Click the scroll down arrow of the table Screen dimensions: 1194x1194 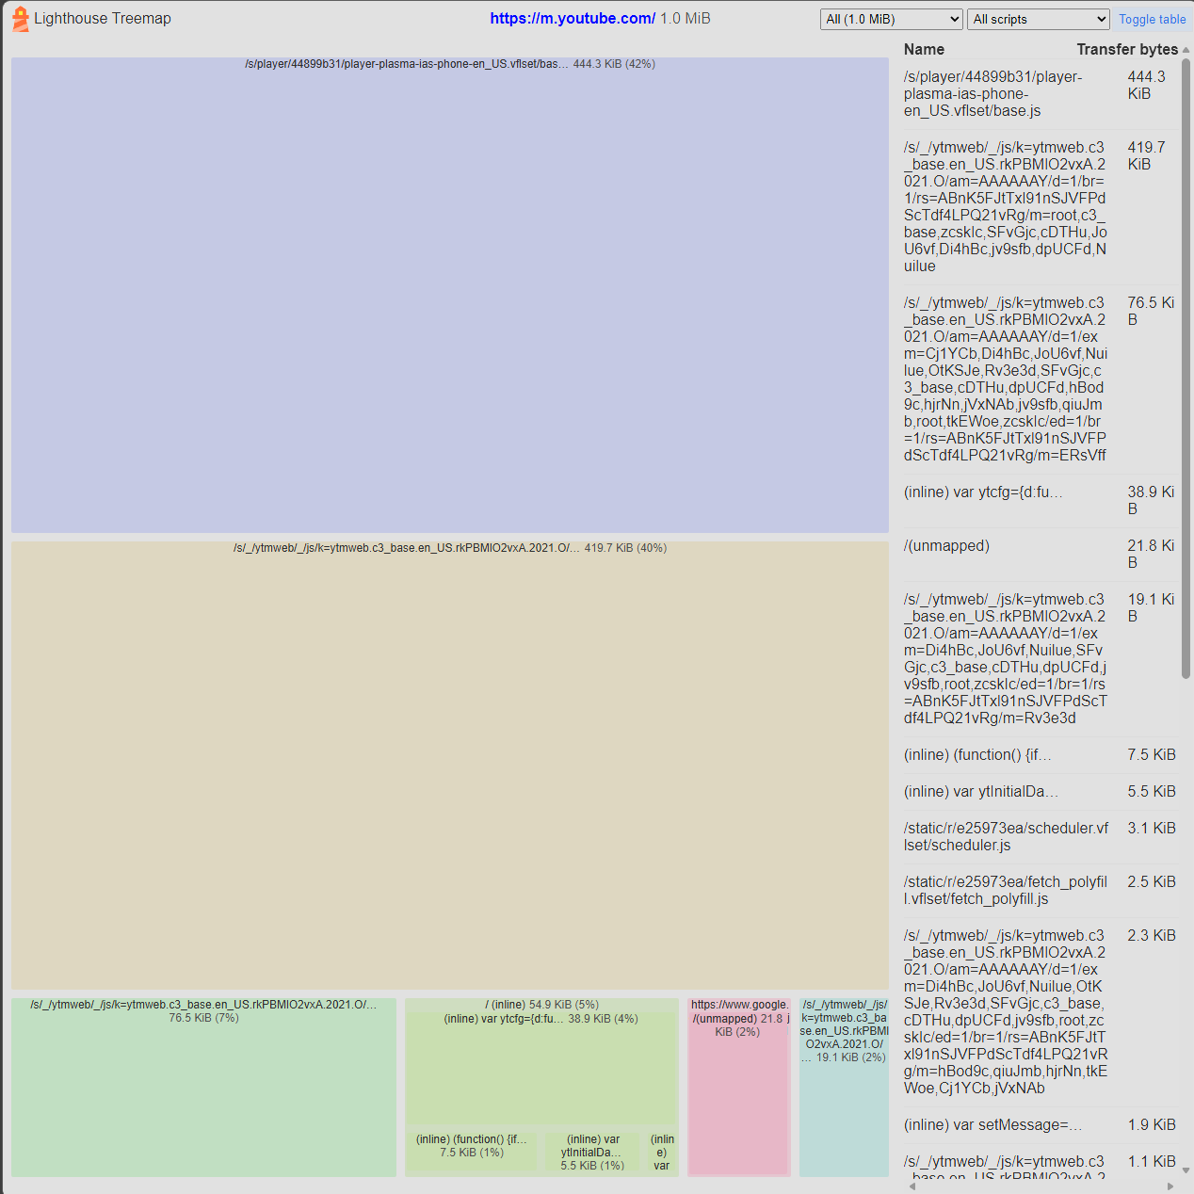point(1186,1170)
